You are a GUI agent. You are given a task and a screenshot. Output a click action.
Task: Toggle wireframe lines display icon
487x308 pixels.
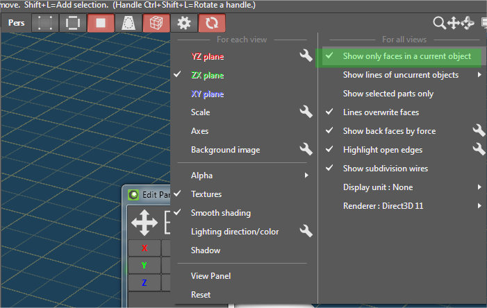pos(73,23)
